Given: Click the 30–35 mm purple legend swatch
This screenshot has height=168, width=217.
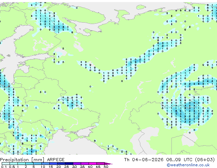Looking at the screenshot, I should click(x=77, y=164).
